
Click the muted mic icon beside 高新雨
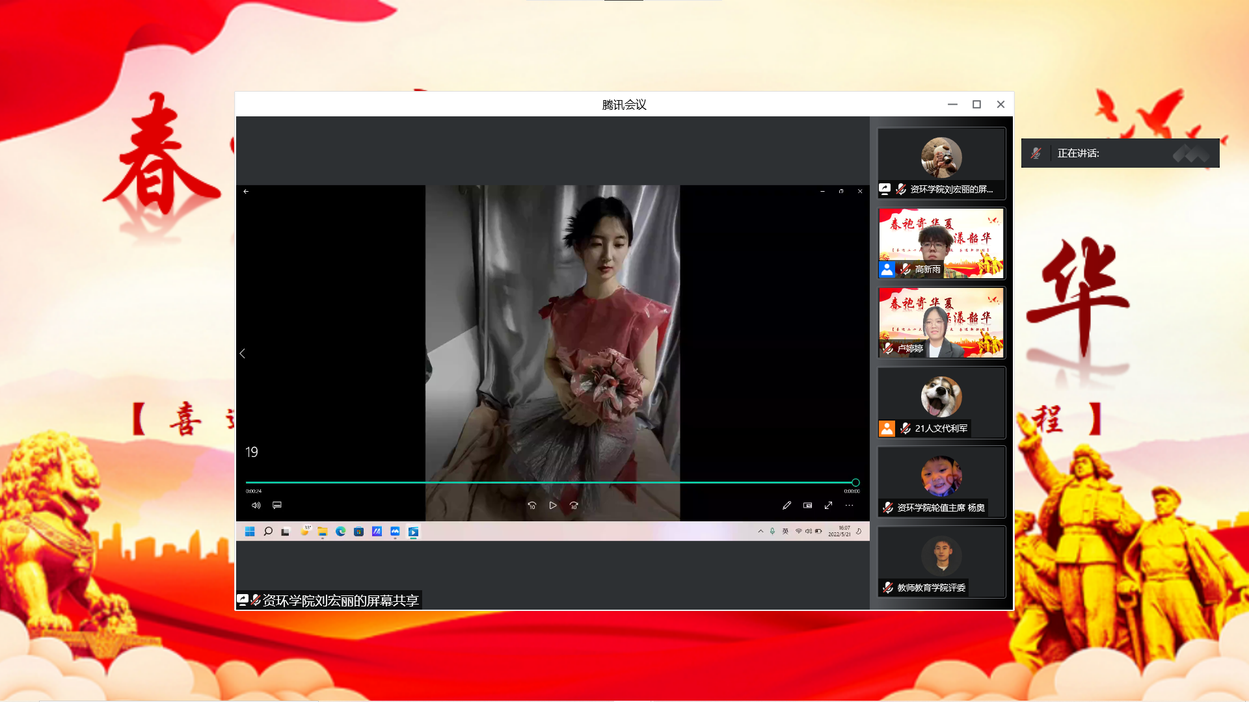(905, 268)
